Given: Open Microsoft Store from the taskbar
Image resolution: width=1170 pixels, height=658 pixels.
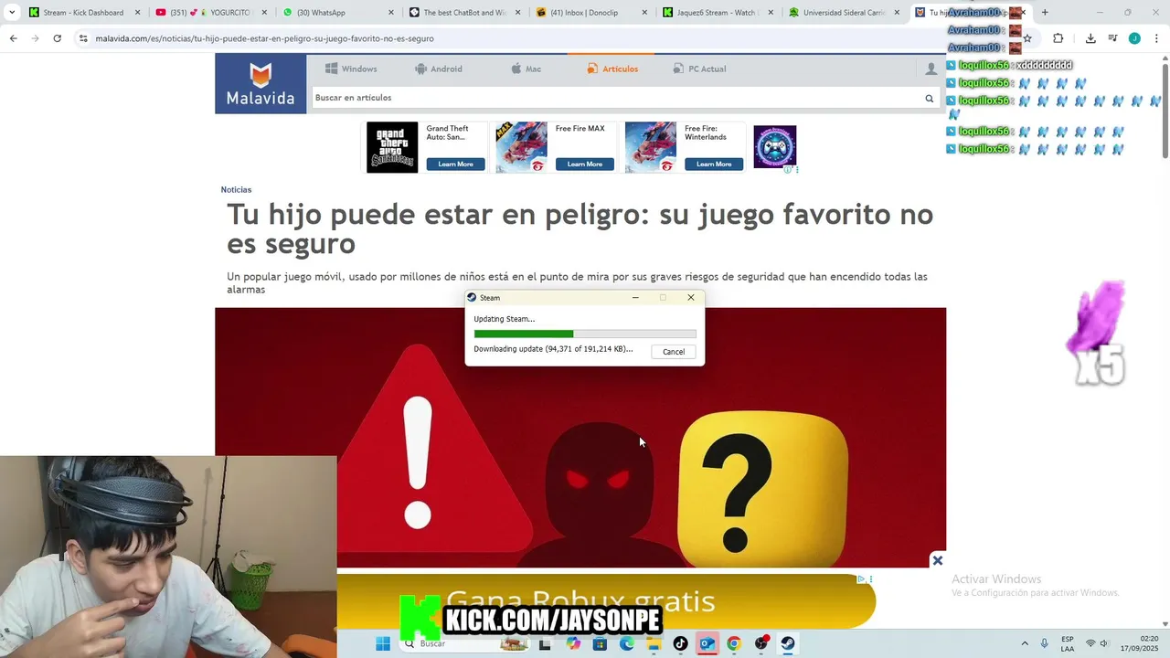Looking at the screenshot, I should pyautogui.click(x=600, y=643).
